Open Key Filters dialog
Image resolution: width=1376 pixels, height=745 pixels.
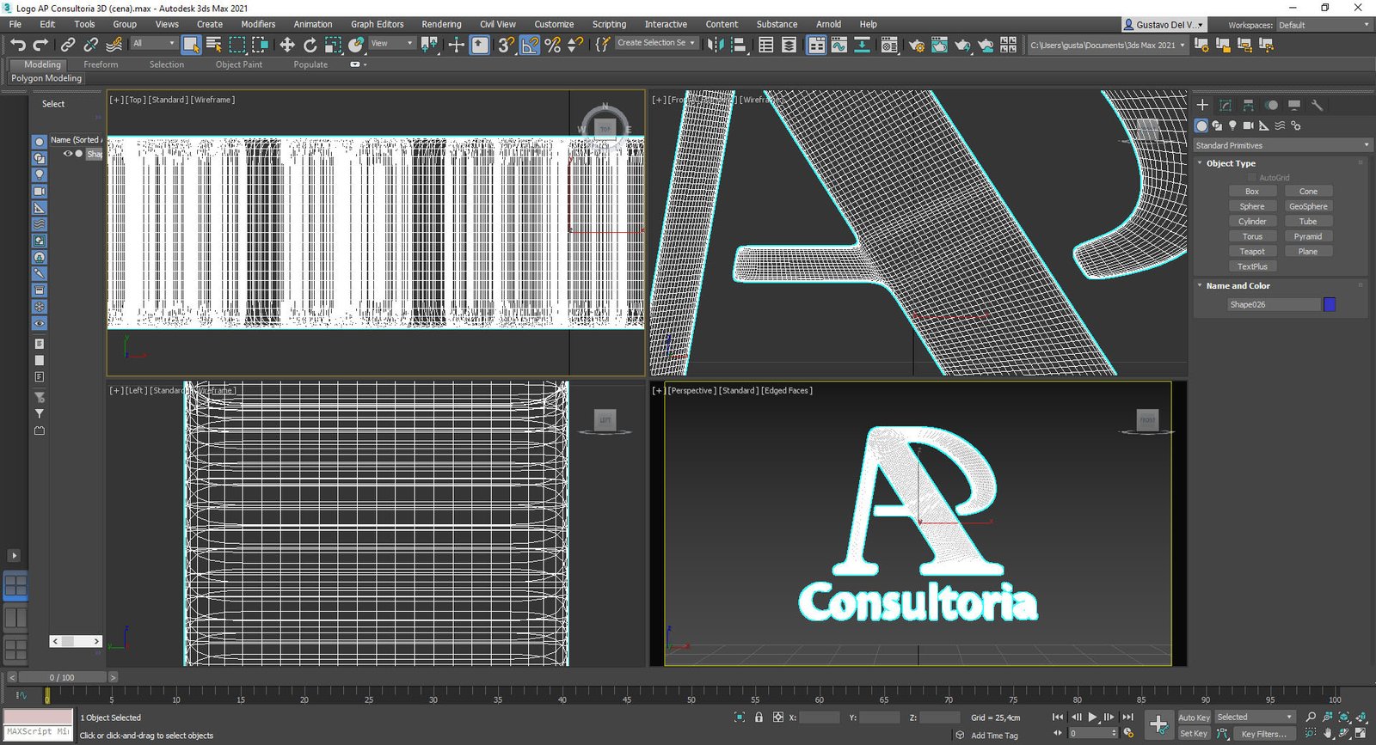1263,734
